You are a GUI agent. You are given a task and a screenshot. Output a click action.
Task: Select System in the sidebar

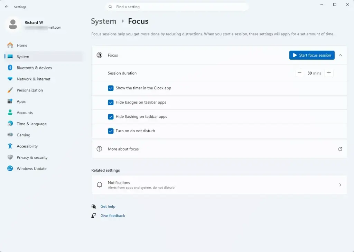click(x=43, y=57)
